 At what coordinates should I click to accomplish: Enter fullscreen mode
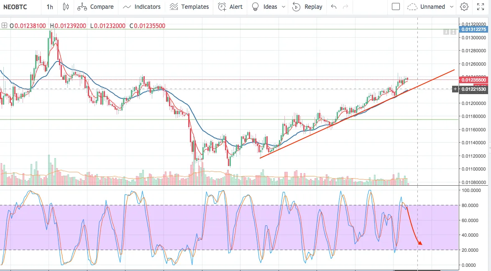481,7
